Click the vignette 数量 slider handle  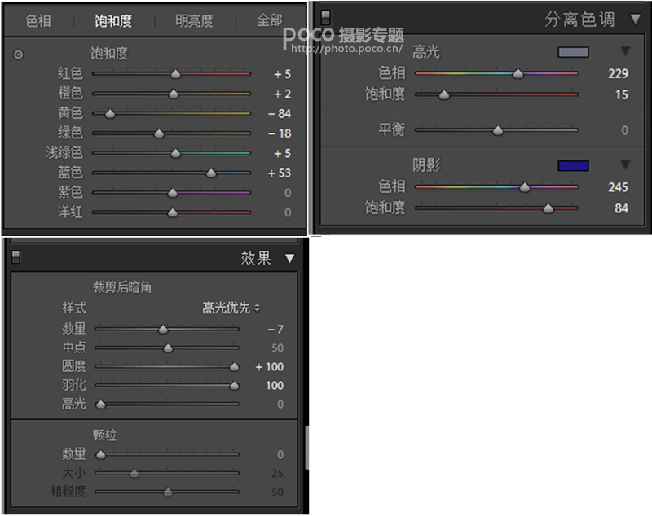coord(163,330)
